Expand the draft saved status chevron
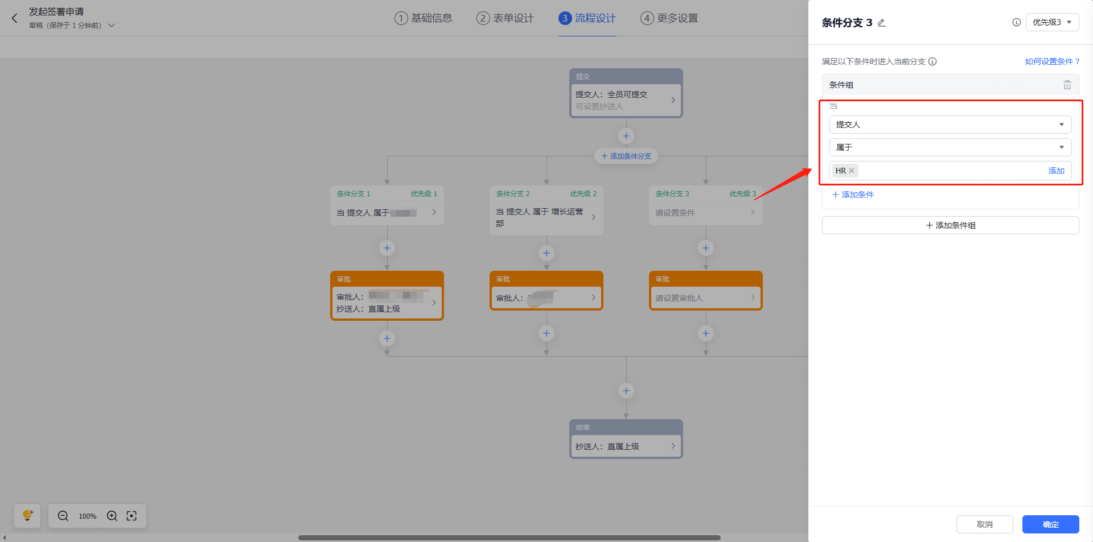 click(x=112, y=26)
